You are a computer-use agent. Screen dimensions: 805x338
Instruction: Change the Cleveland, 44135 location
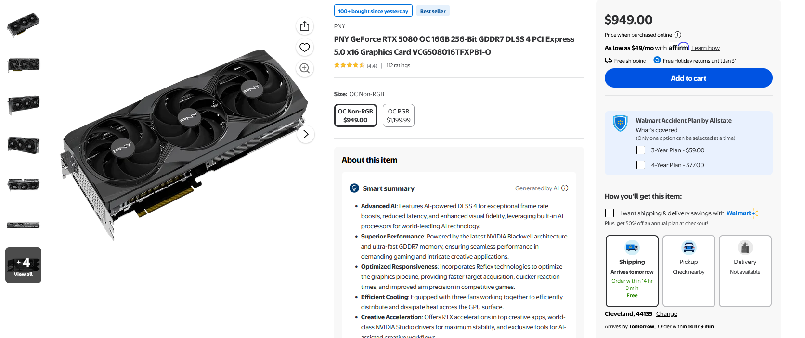[x=667, y=314]
